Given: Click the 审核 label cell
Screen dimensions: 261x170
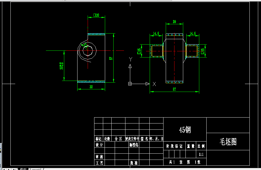Looking at the screenshot, I should pos(99,157).
